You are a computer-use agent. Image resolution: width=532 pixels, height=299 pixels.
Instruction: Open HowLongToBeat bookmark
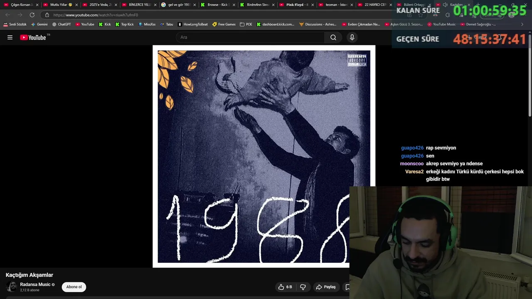192,25
